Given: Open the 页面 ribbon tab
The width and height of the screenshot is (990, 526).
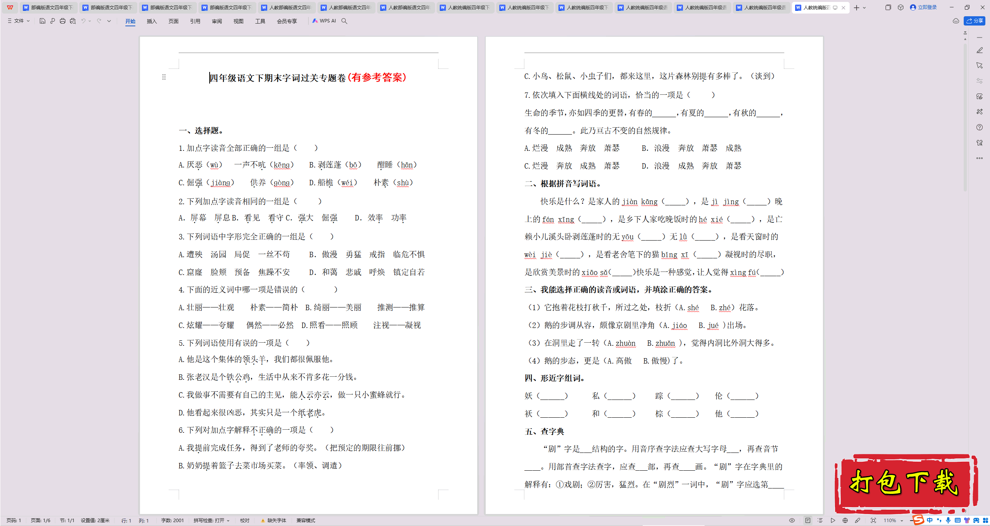Looking at the screenshot, I should coord(174,21).
